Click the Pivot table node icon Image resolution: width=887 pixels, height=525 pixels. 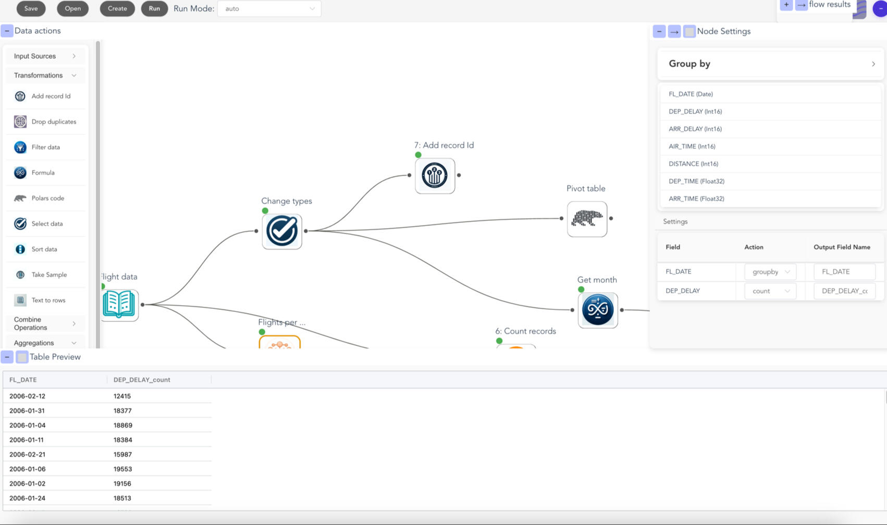[x=587, y=219]
